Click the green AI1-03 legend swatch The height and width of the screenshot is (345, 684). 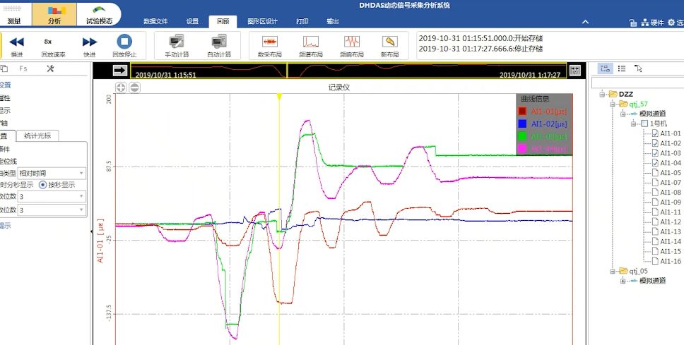(522, 136)
